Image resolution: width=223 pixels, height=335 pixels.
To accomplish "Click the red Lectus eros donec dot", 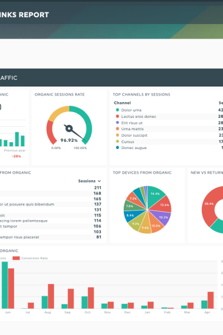I will 118,116.
